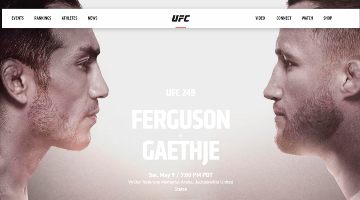Click the UFC logo in the header
360x200 pixels.
[x=181, y=18]
